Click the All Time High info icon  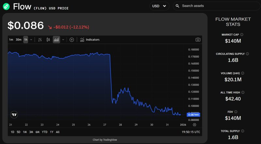pos(243,93)
